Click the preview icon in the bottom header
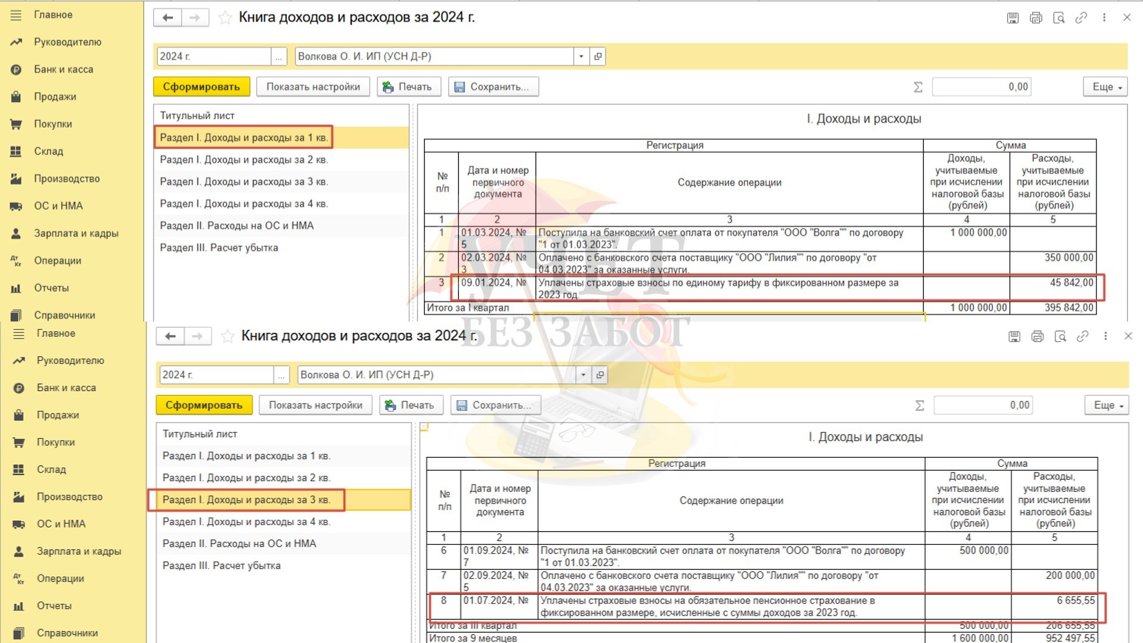Viewport: 1143px width, 643px height. tap(1060, 336)
